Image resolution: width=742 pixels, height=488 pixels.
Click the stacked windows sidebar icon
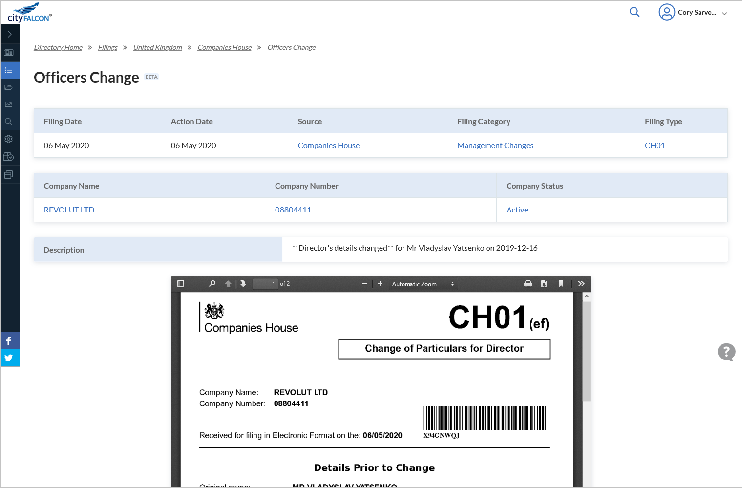(x=9, y=174)
